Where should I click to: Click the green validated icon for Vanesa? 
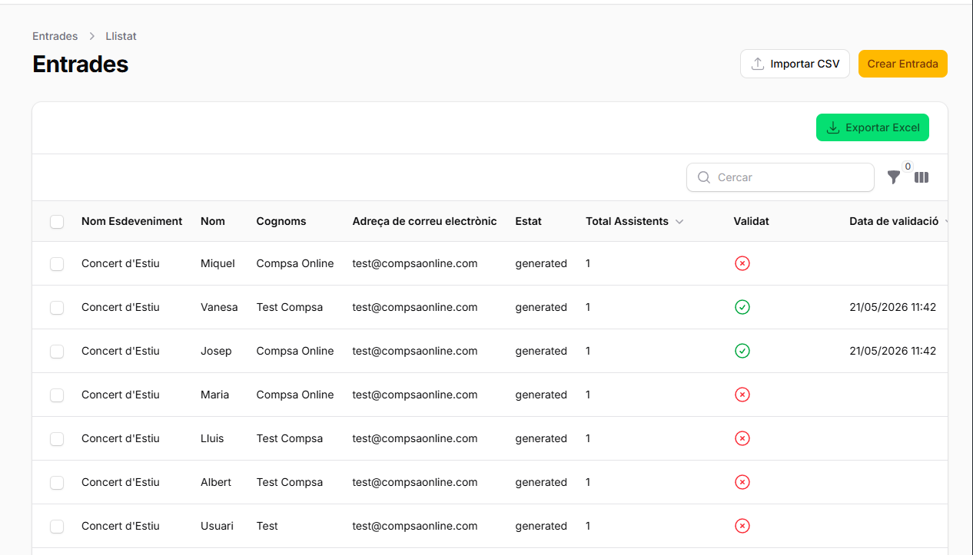click(742, 307)
